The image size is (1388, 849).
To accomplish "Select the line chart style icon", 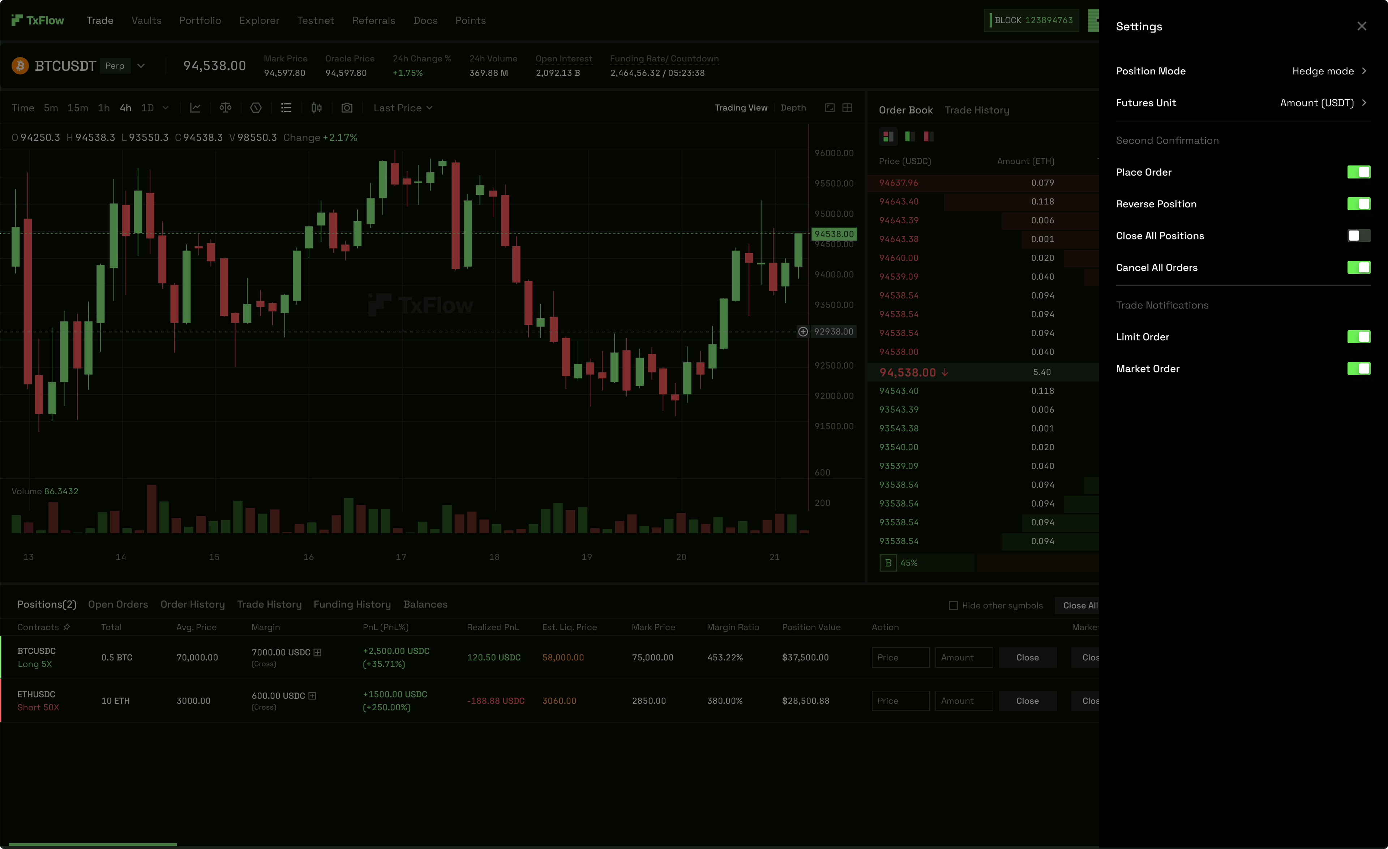I will 196,108.
